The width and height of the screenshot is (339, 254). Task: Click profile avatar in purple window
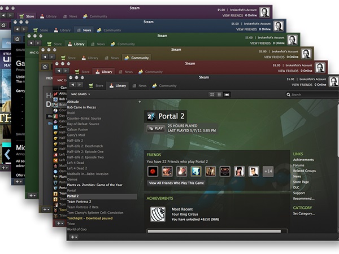(264, 12)
